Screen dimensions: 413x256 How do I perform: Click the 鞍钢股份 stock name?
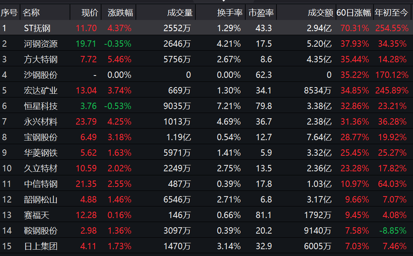click(x=40, y=231)
